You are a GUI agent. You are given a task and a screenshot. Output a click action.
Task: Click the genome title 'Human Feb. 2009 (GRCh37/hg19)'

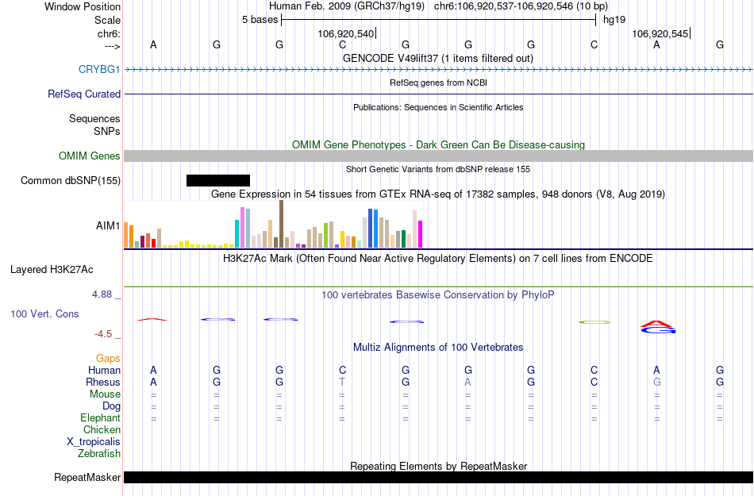coord(347,6)
